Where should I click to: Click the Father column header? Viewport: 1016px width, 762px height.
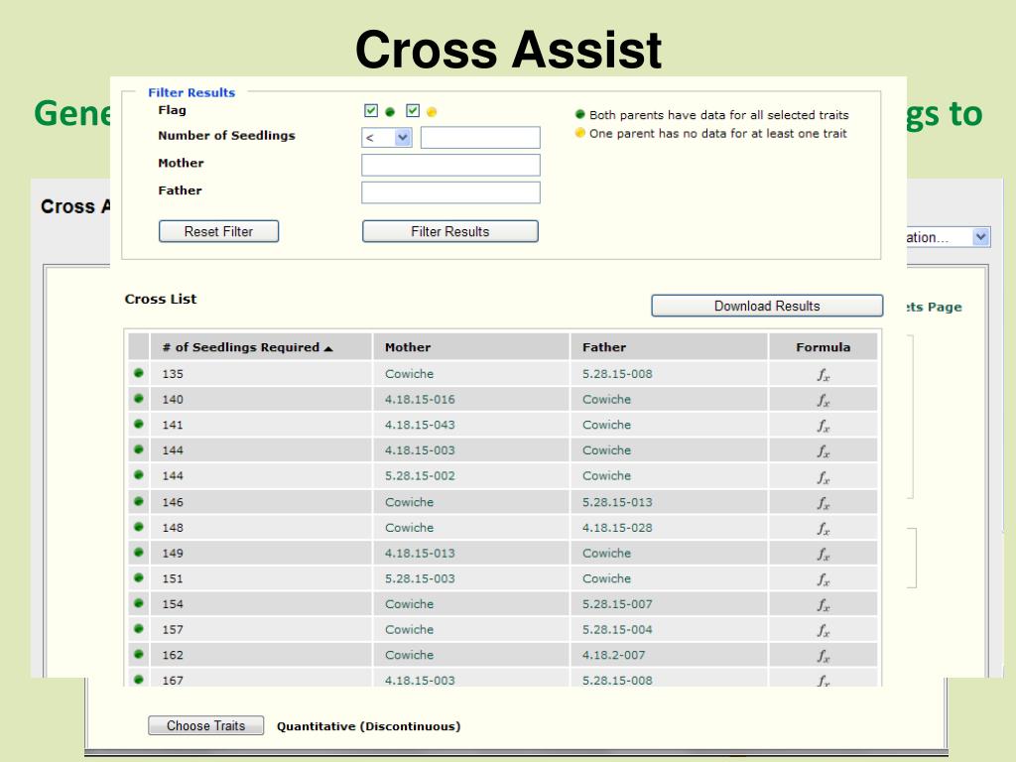(x=604, y=347)
